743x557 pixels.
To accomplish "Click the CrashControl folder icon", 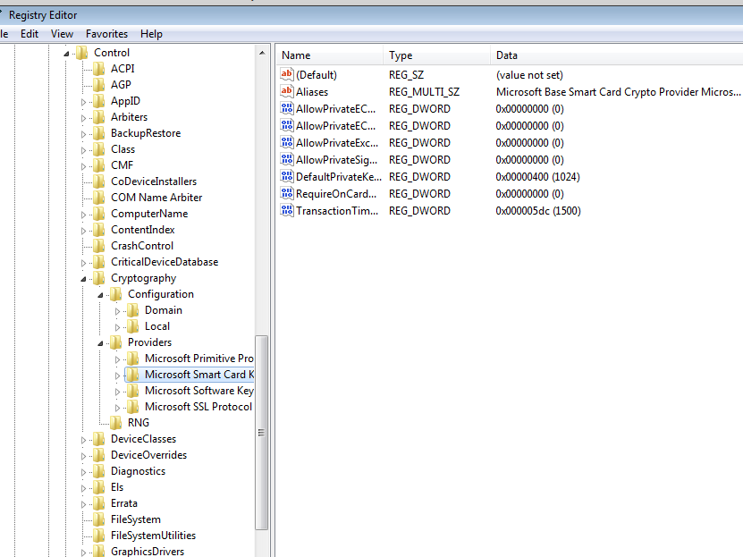I will (99, 246).
